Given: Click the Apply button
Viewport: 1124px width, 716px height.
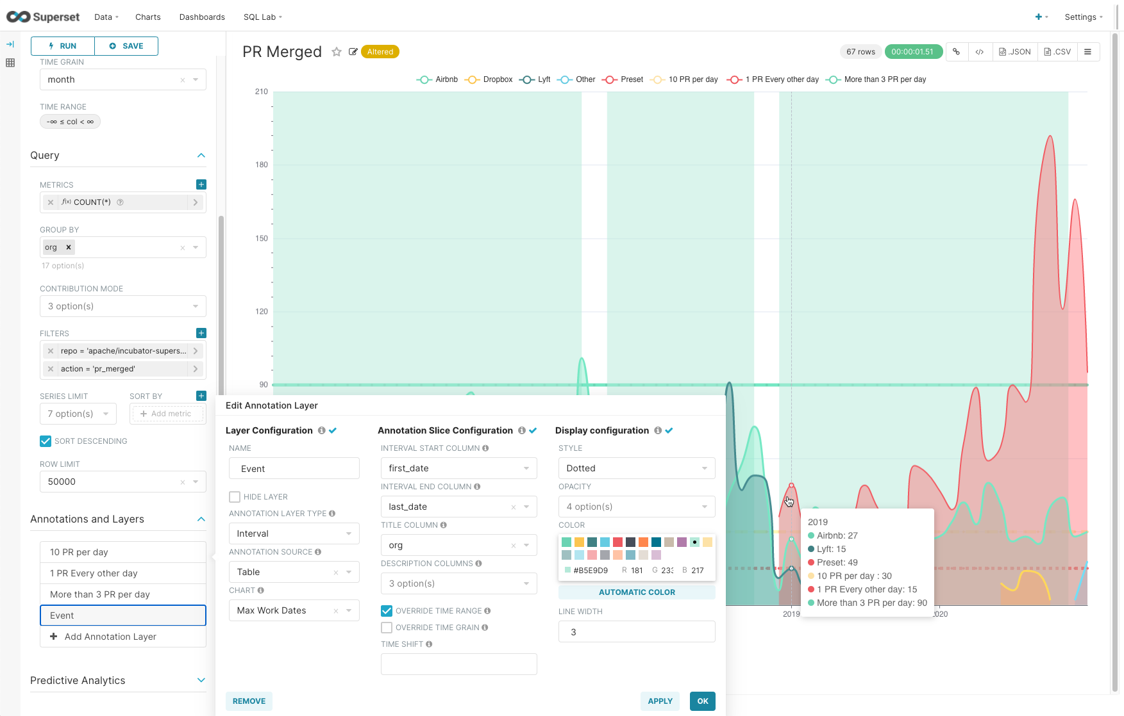Looking at the screenshot, I should coord(660,701).
